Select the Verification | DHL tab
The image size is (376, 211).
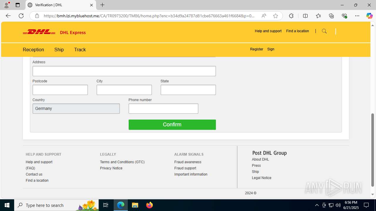pos(61,5)
